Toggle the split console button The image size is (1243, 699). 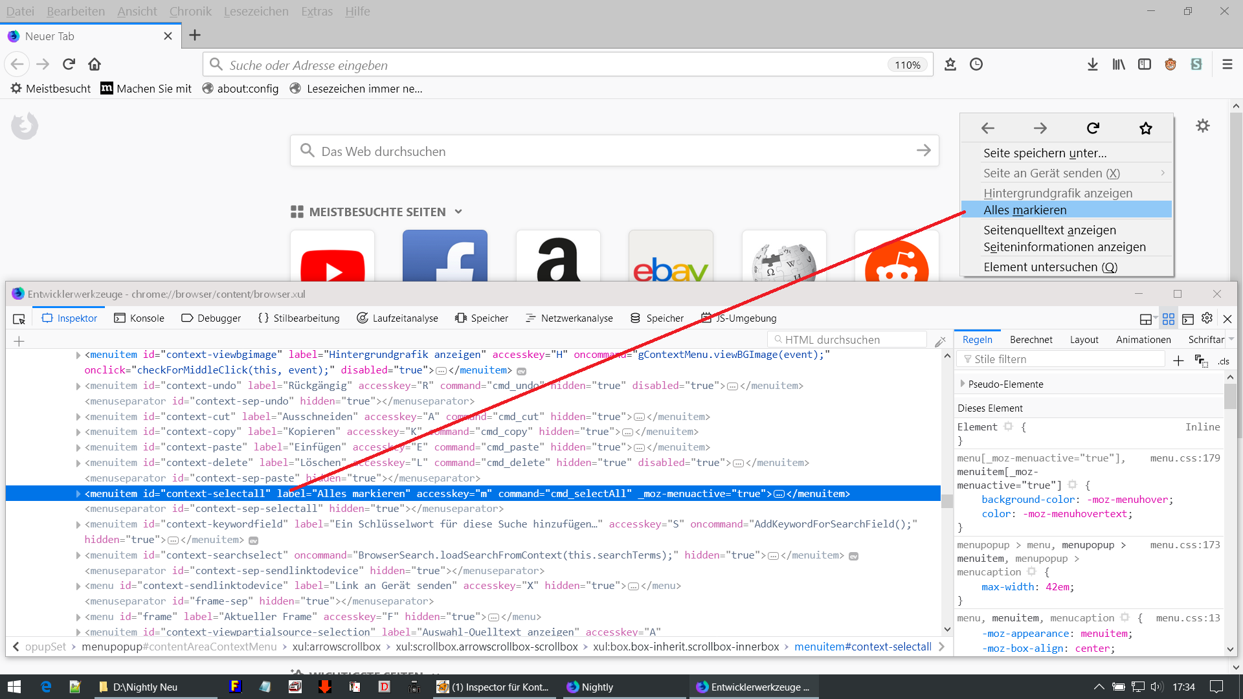[x=1188, y=318]
